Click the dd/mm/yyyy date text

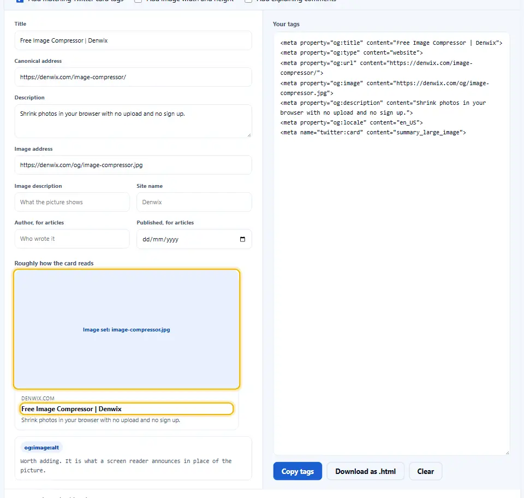click(160, 239)
